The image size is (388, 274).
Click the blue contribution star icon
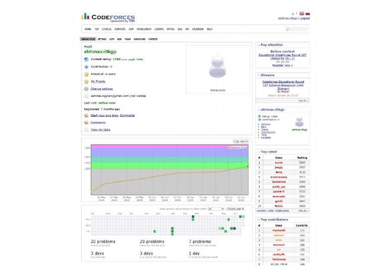(86, 67)
